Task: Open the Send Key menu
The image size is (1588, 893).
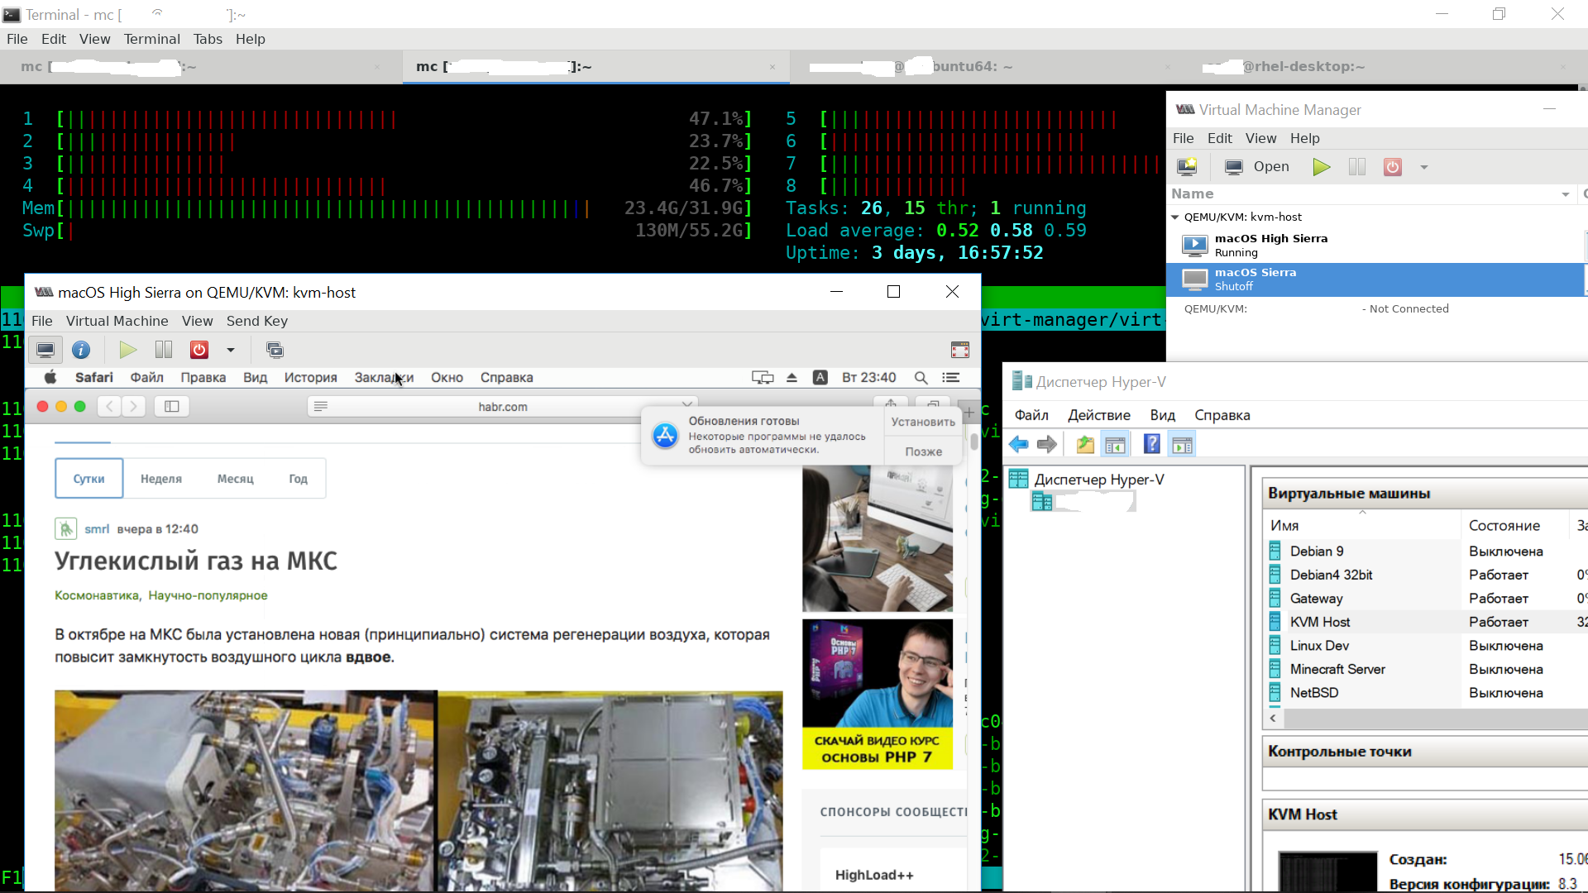Action: pyautogui.click(x=256, y=321)
